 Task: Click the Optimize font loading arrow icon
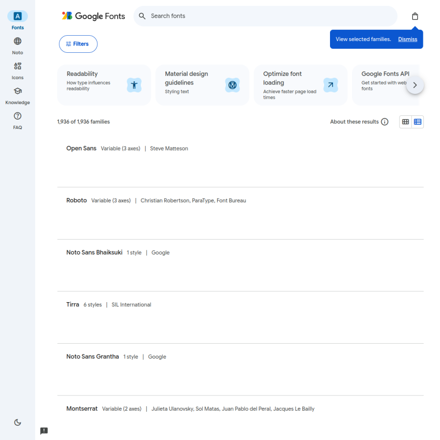point(330,85)
